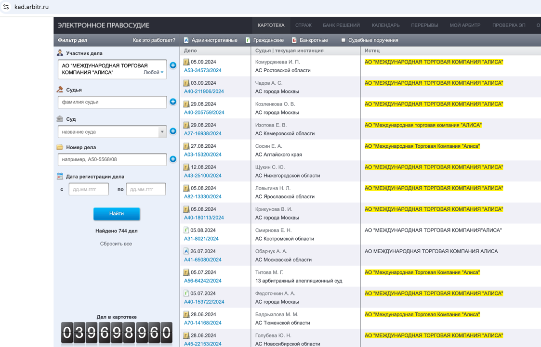Viewport: 541px width, 347px height.
Task: Click the Истец column header
Action: click(x=372, y=51)
